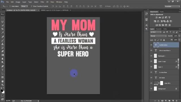Click the Color Fill 1 layer mask thumbnail
This screenshot has width=181, height=102.
[161, 83]
